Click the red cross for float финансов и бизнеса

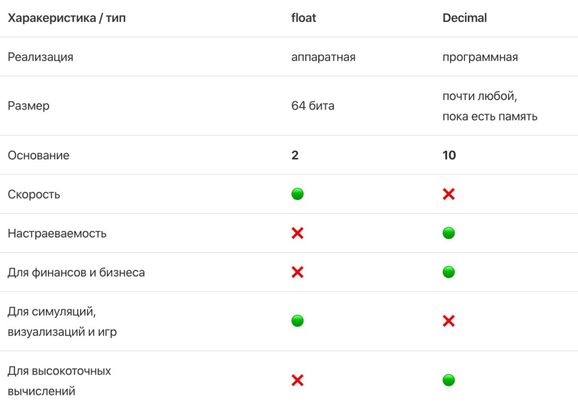pyautogui.click(x=297, y=272)
